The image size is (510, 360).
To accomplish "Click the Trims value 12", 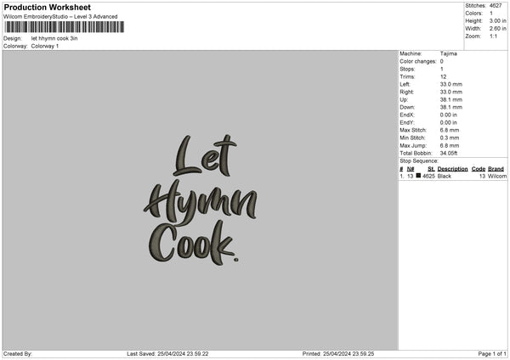I will 443,76.
